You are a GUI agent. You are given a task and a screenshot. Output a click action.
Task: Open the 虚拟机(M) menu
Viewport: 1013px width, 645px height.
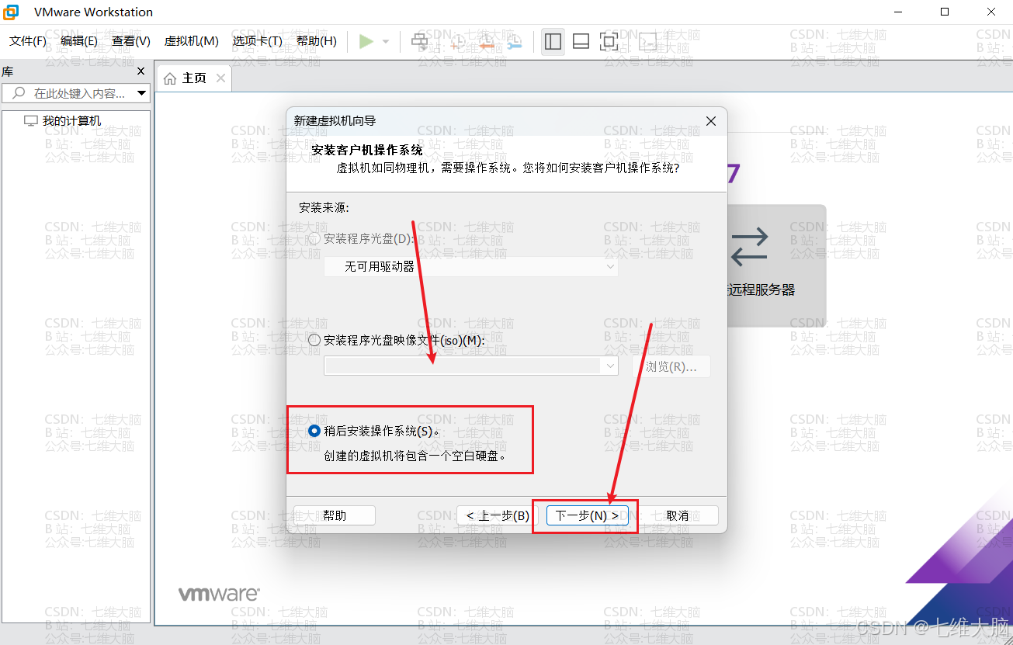click(192, 41)
